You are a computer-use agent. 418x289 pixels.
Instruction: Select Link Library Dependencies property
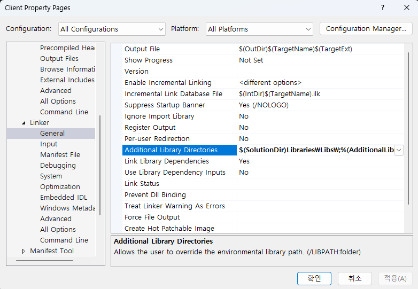click(x=167, y=161)
